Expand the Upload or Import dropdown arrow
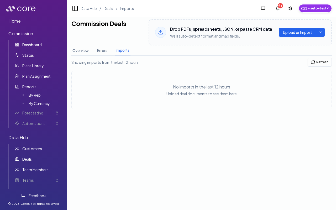The image size is (336, 210). click(321, 32)
